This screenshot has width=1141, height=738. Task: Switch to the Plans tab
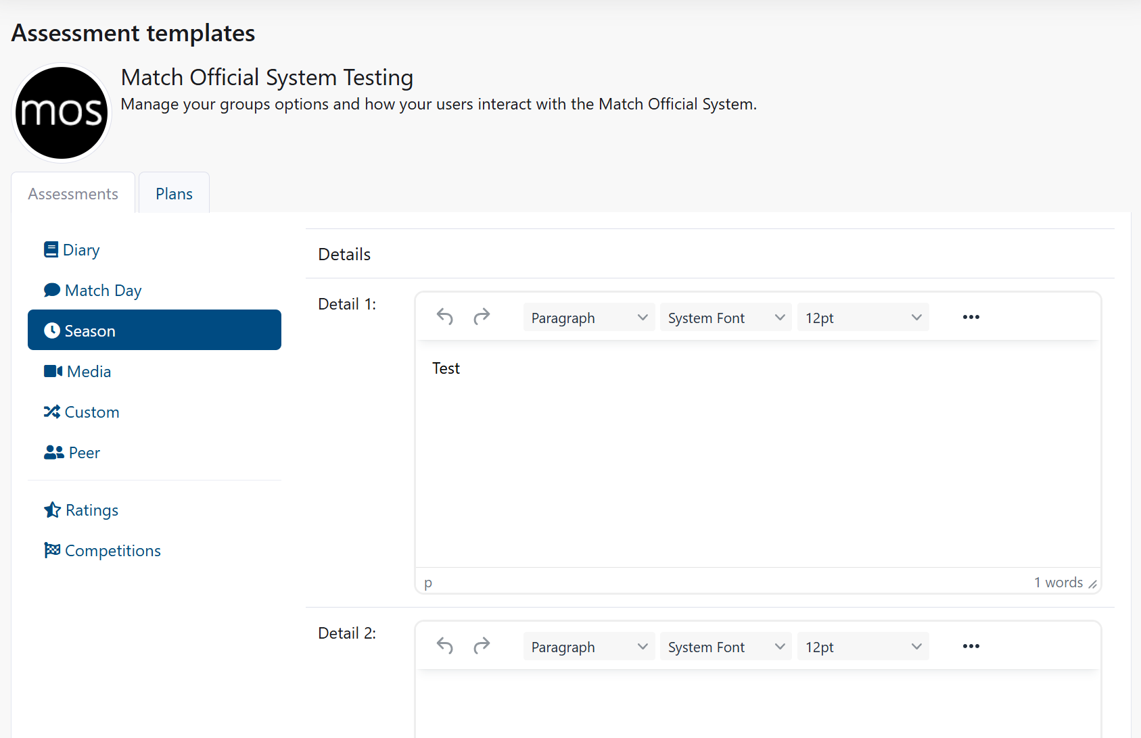coord(174,194)
